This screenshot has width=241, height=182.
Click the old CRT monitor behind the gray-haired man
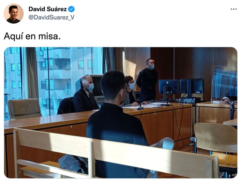[97, 87]
